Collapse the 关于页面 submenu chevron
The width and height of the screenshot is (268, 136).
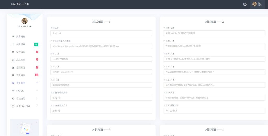pyautogui.click(x=37, y=83)
